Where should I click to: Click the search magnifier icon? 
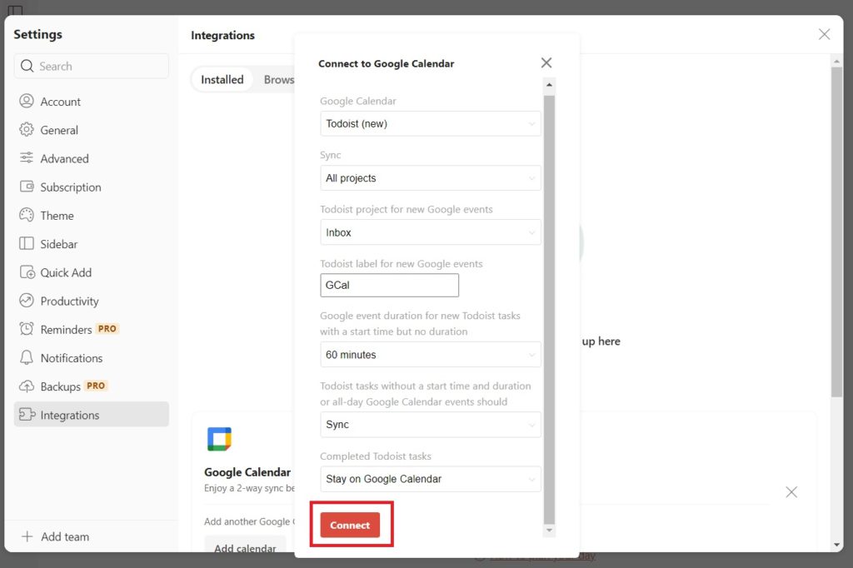(27, 67)
